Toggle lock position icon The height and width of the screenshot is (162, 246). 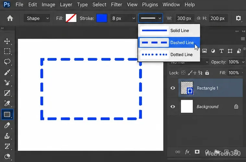(195, 73)
